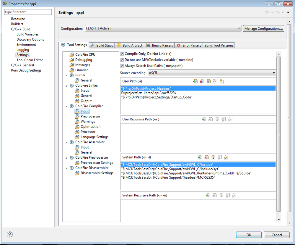Screen dimensions: 295x245
Task: Open help with the question mark icon
Action: point(10,235)
